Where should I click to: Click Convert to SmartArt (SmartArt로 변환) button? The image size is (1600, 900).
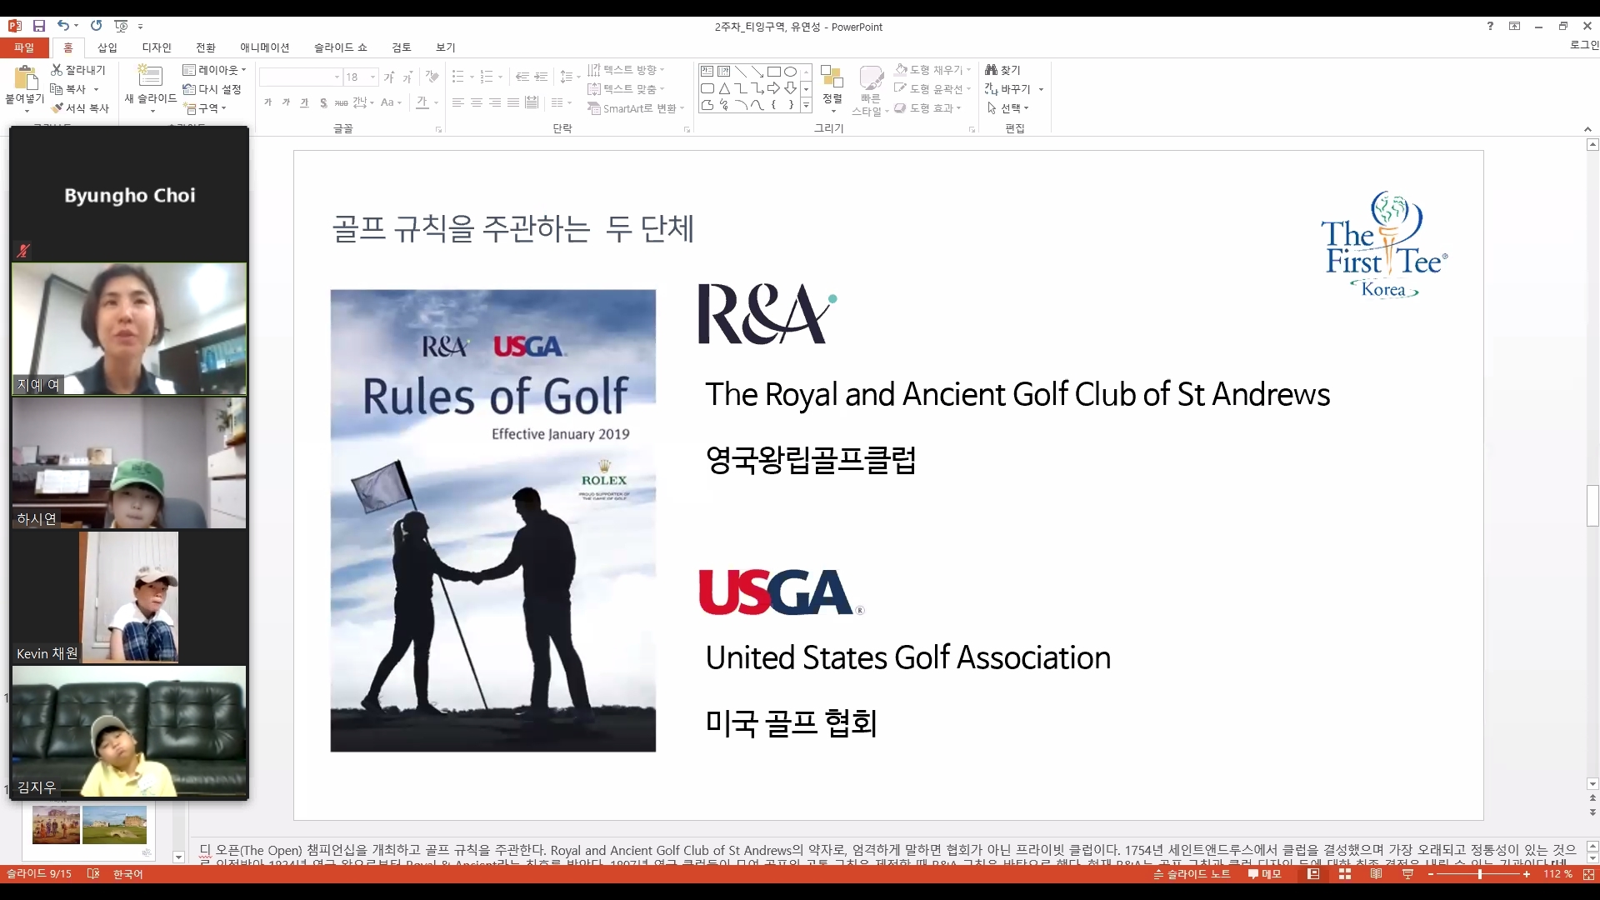click(x=635, y=108)
